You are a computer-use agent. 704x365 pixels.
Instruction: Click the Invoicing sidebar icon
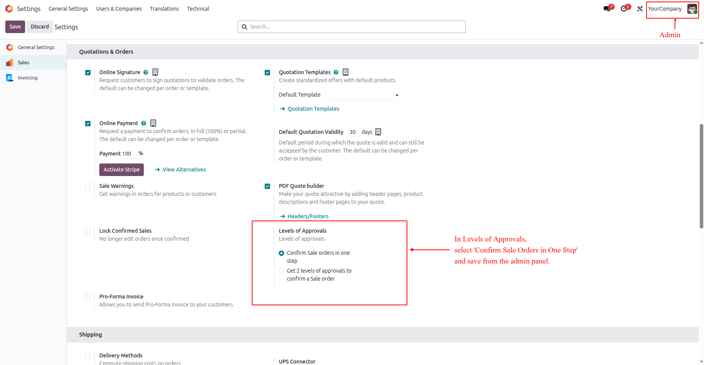[x=10, y=78]
